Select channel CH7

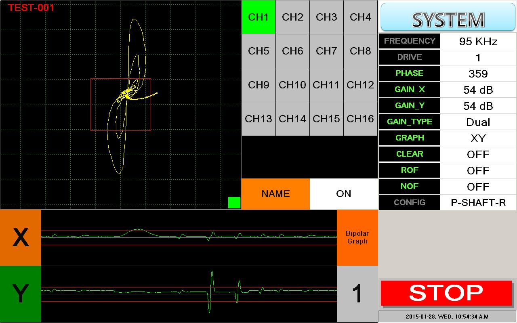326,51
